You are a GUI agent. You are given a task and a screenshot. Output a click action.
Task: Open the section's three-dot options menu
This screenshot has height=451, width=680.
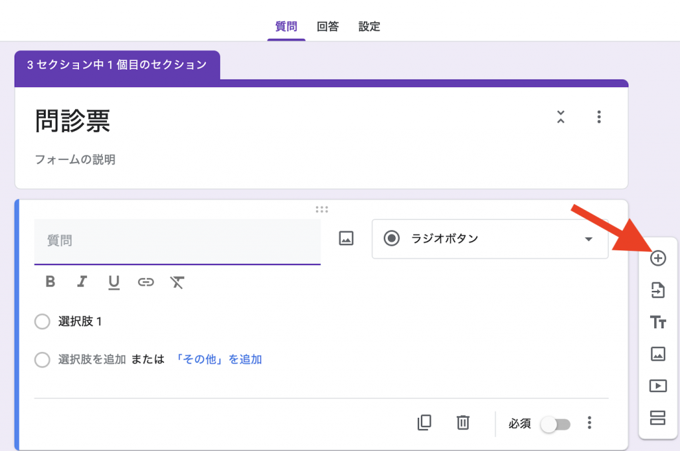coord(599,118)
